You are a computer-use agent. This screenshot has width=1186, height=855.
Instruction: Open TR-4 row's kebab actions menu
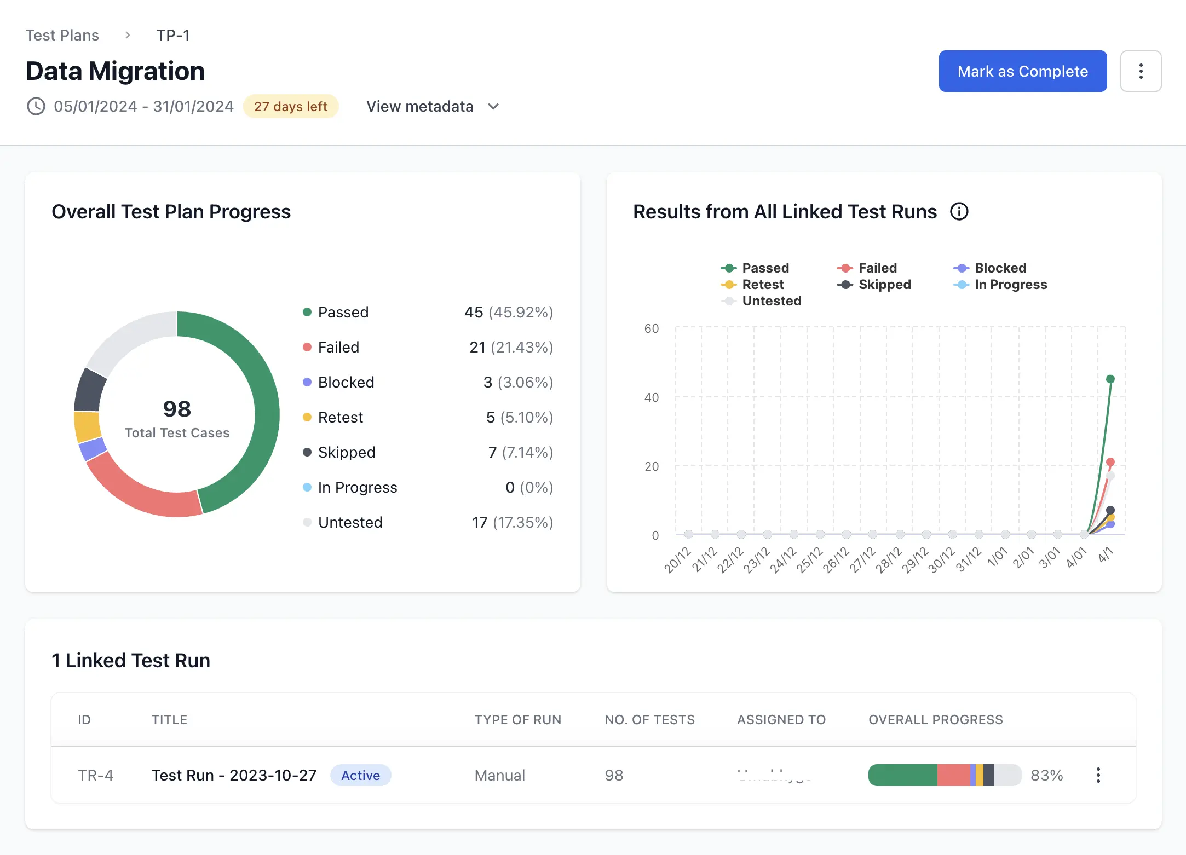[1098, 775]
